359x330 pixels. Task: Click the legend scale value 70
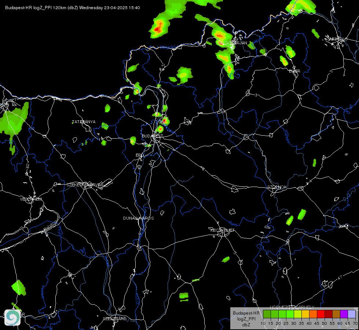click(x=355, y=324)
